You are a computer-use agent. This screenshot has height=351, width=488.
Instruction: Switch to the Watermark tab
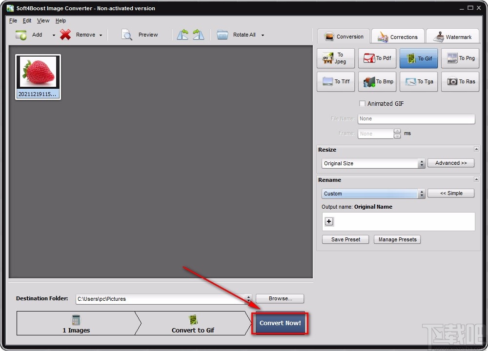452,37
